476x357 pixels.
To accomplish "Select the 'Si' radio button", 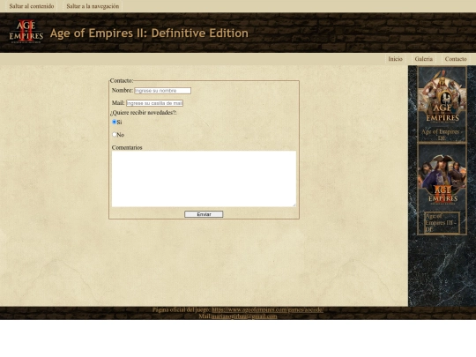I will (x=114, y=122).
